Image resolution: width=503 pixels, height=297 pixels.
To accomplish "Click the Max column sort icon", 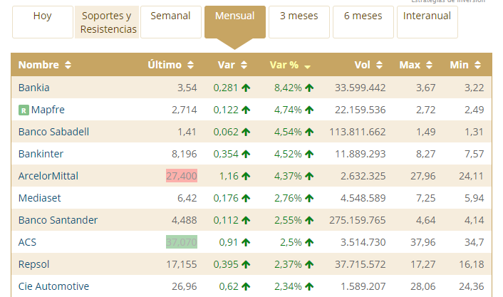I will pyautogui.click(x=429, y=66).
